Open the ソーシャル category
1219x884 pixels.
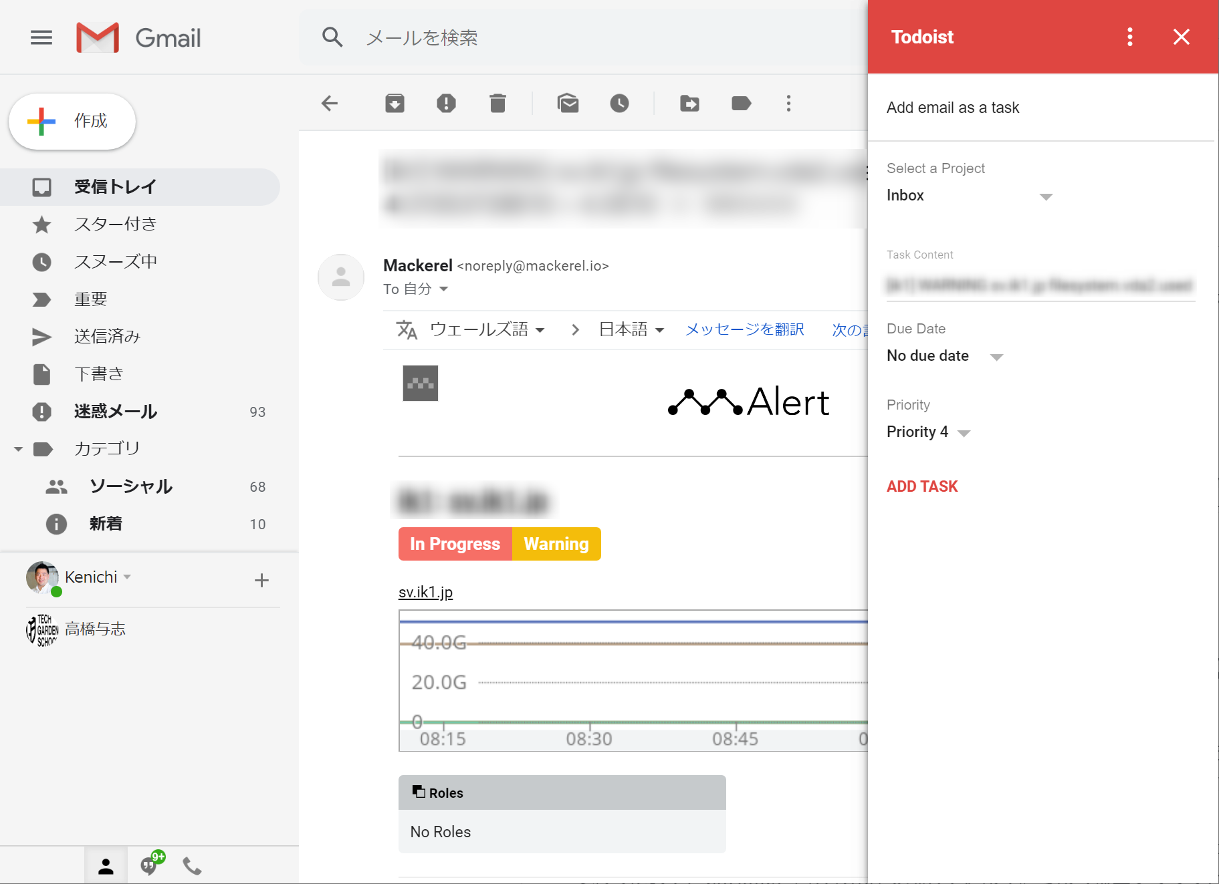pyautogui.click(x=140, y=486)
